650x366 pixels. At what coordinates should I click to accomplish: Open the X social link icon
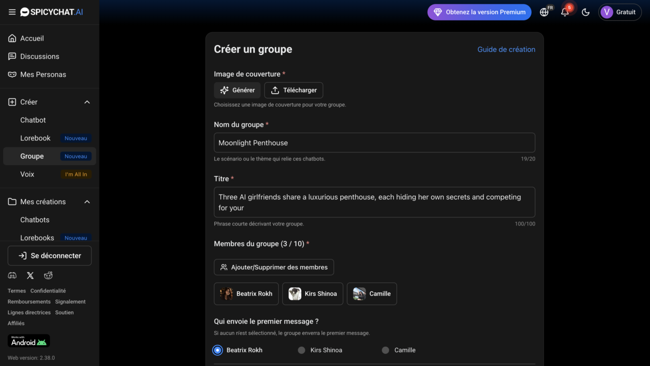30,276
